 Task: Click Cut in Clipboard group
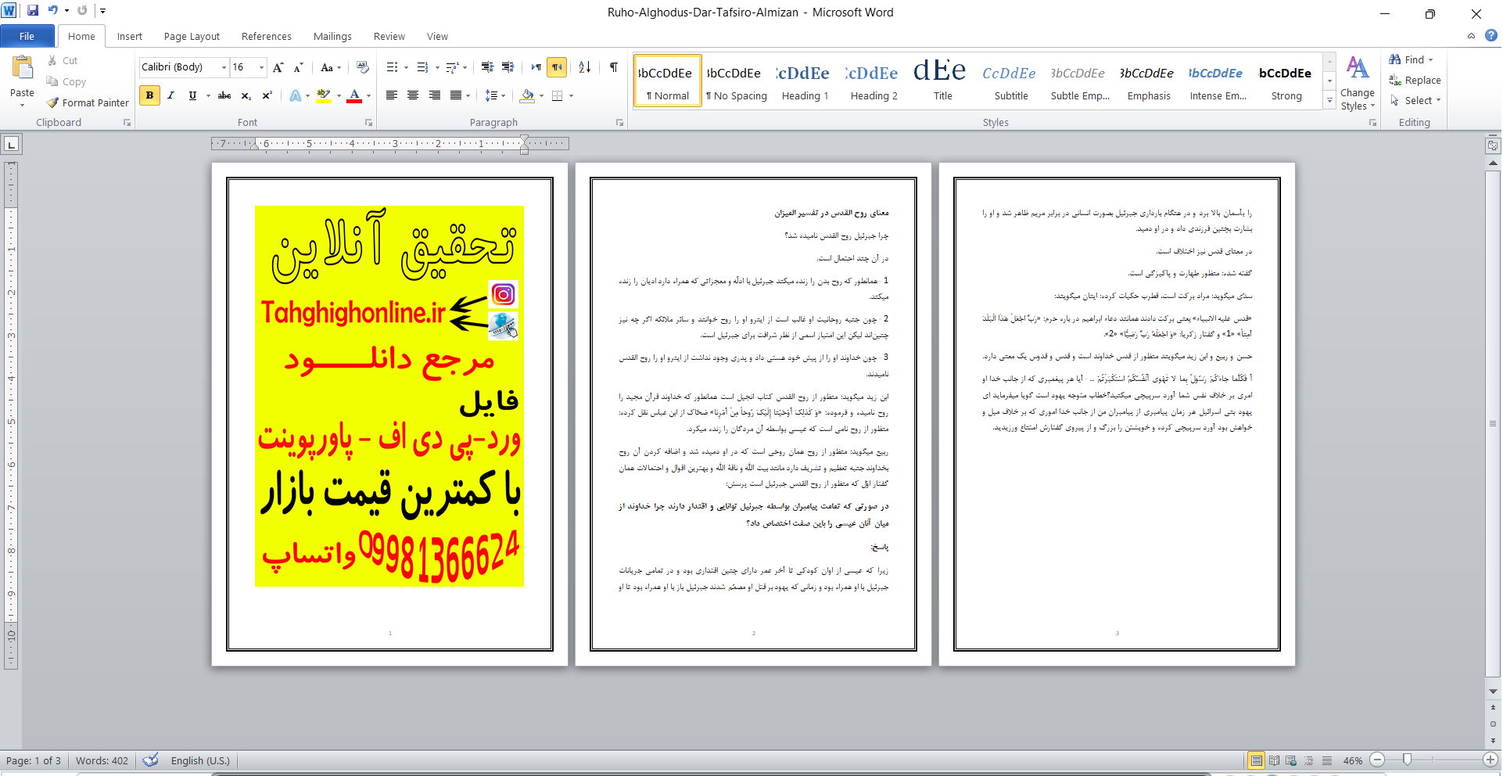click(x=62, y=60)
